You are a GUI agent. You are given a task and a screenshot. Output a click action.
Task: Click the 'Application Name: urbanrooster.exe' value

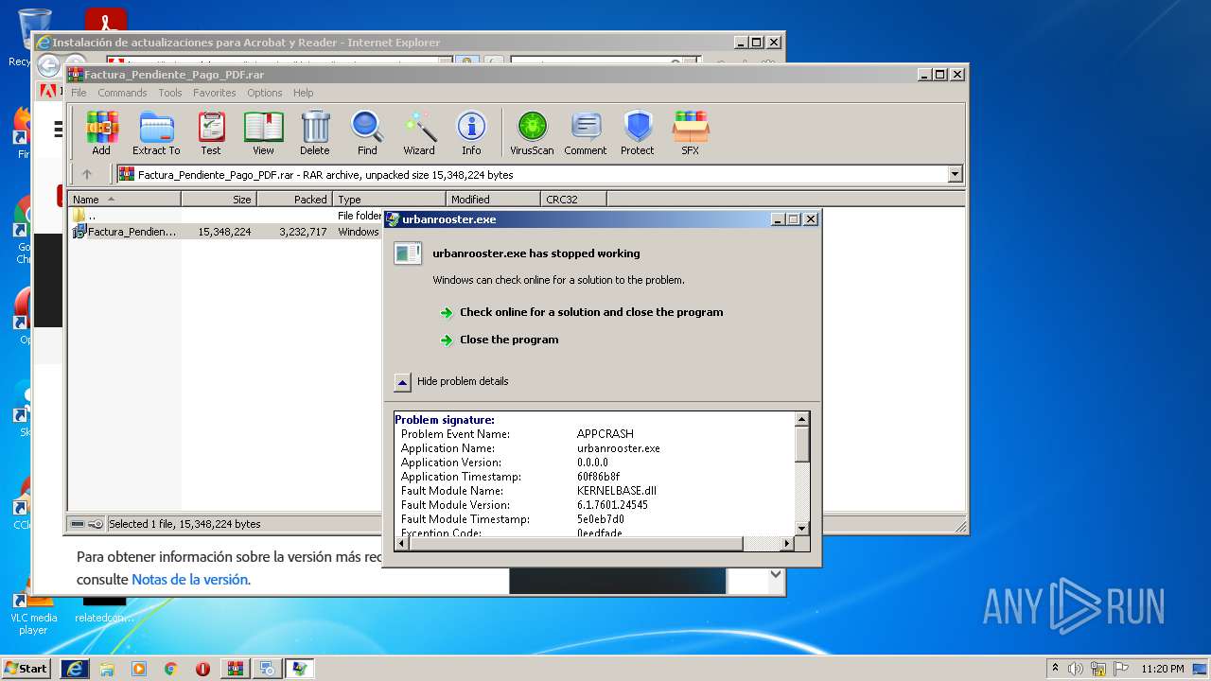tap(619, 448)
